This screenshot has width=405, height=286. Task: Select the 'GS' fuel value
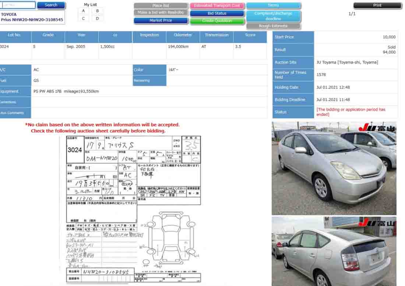pyautogui.click(x=36, y=81)
